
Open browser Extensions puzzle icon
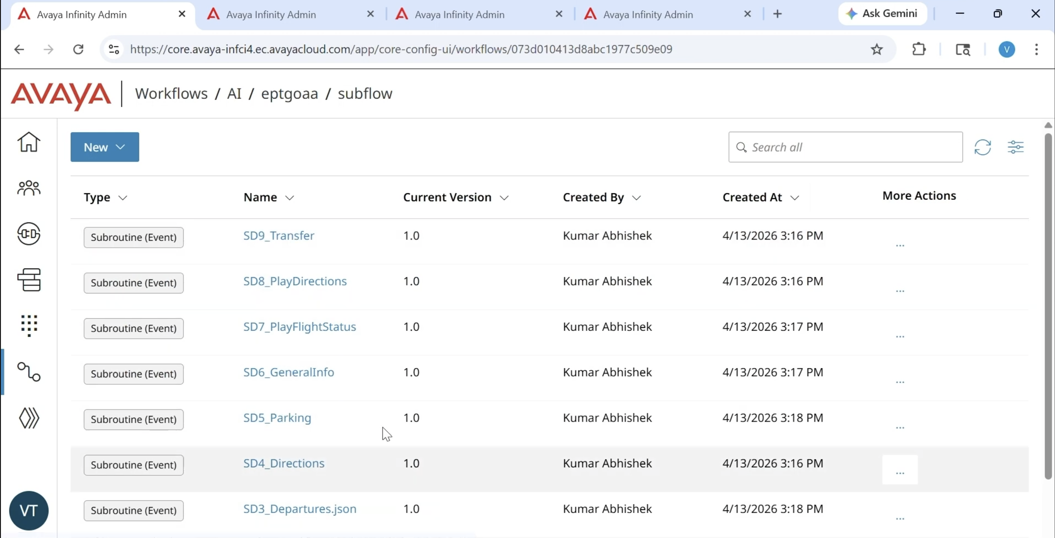click(920, 49)
